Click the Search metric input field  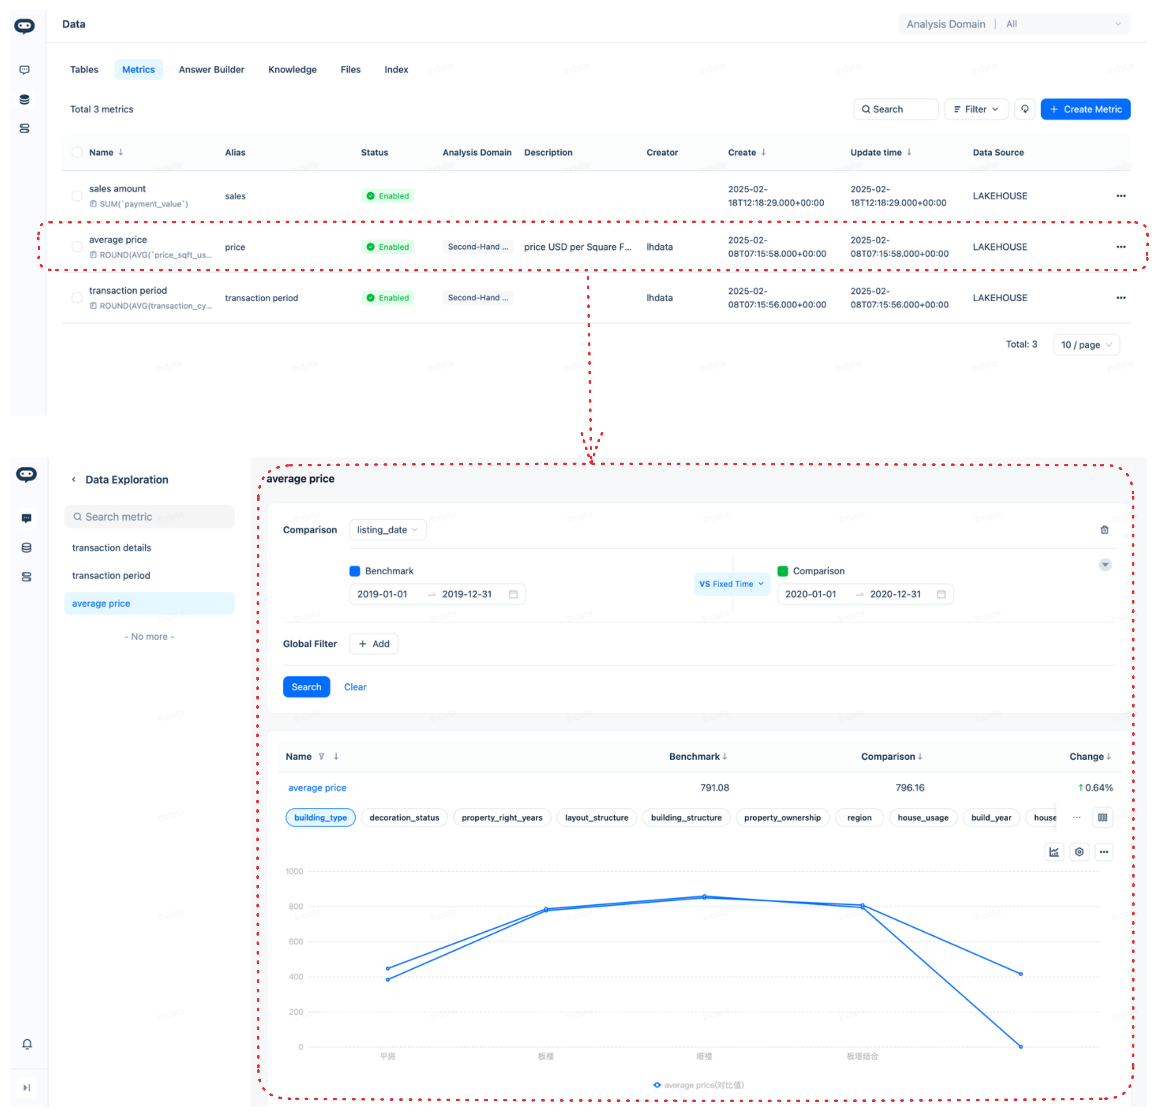point(149,516)
